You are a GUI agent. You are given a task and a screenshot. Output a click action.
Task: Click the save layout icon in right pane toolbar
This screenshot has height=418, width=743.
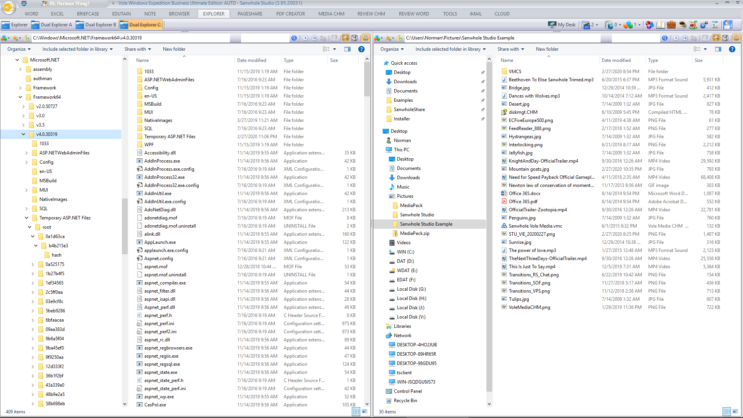pos(725,38)
